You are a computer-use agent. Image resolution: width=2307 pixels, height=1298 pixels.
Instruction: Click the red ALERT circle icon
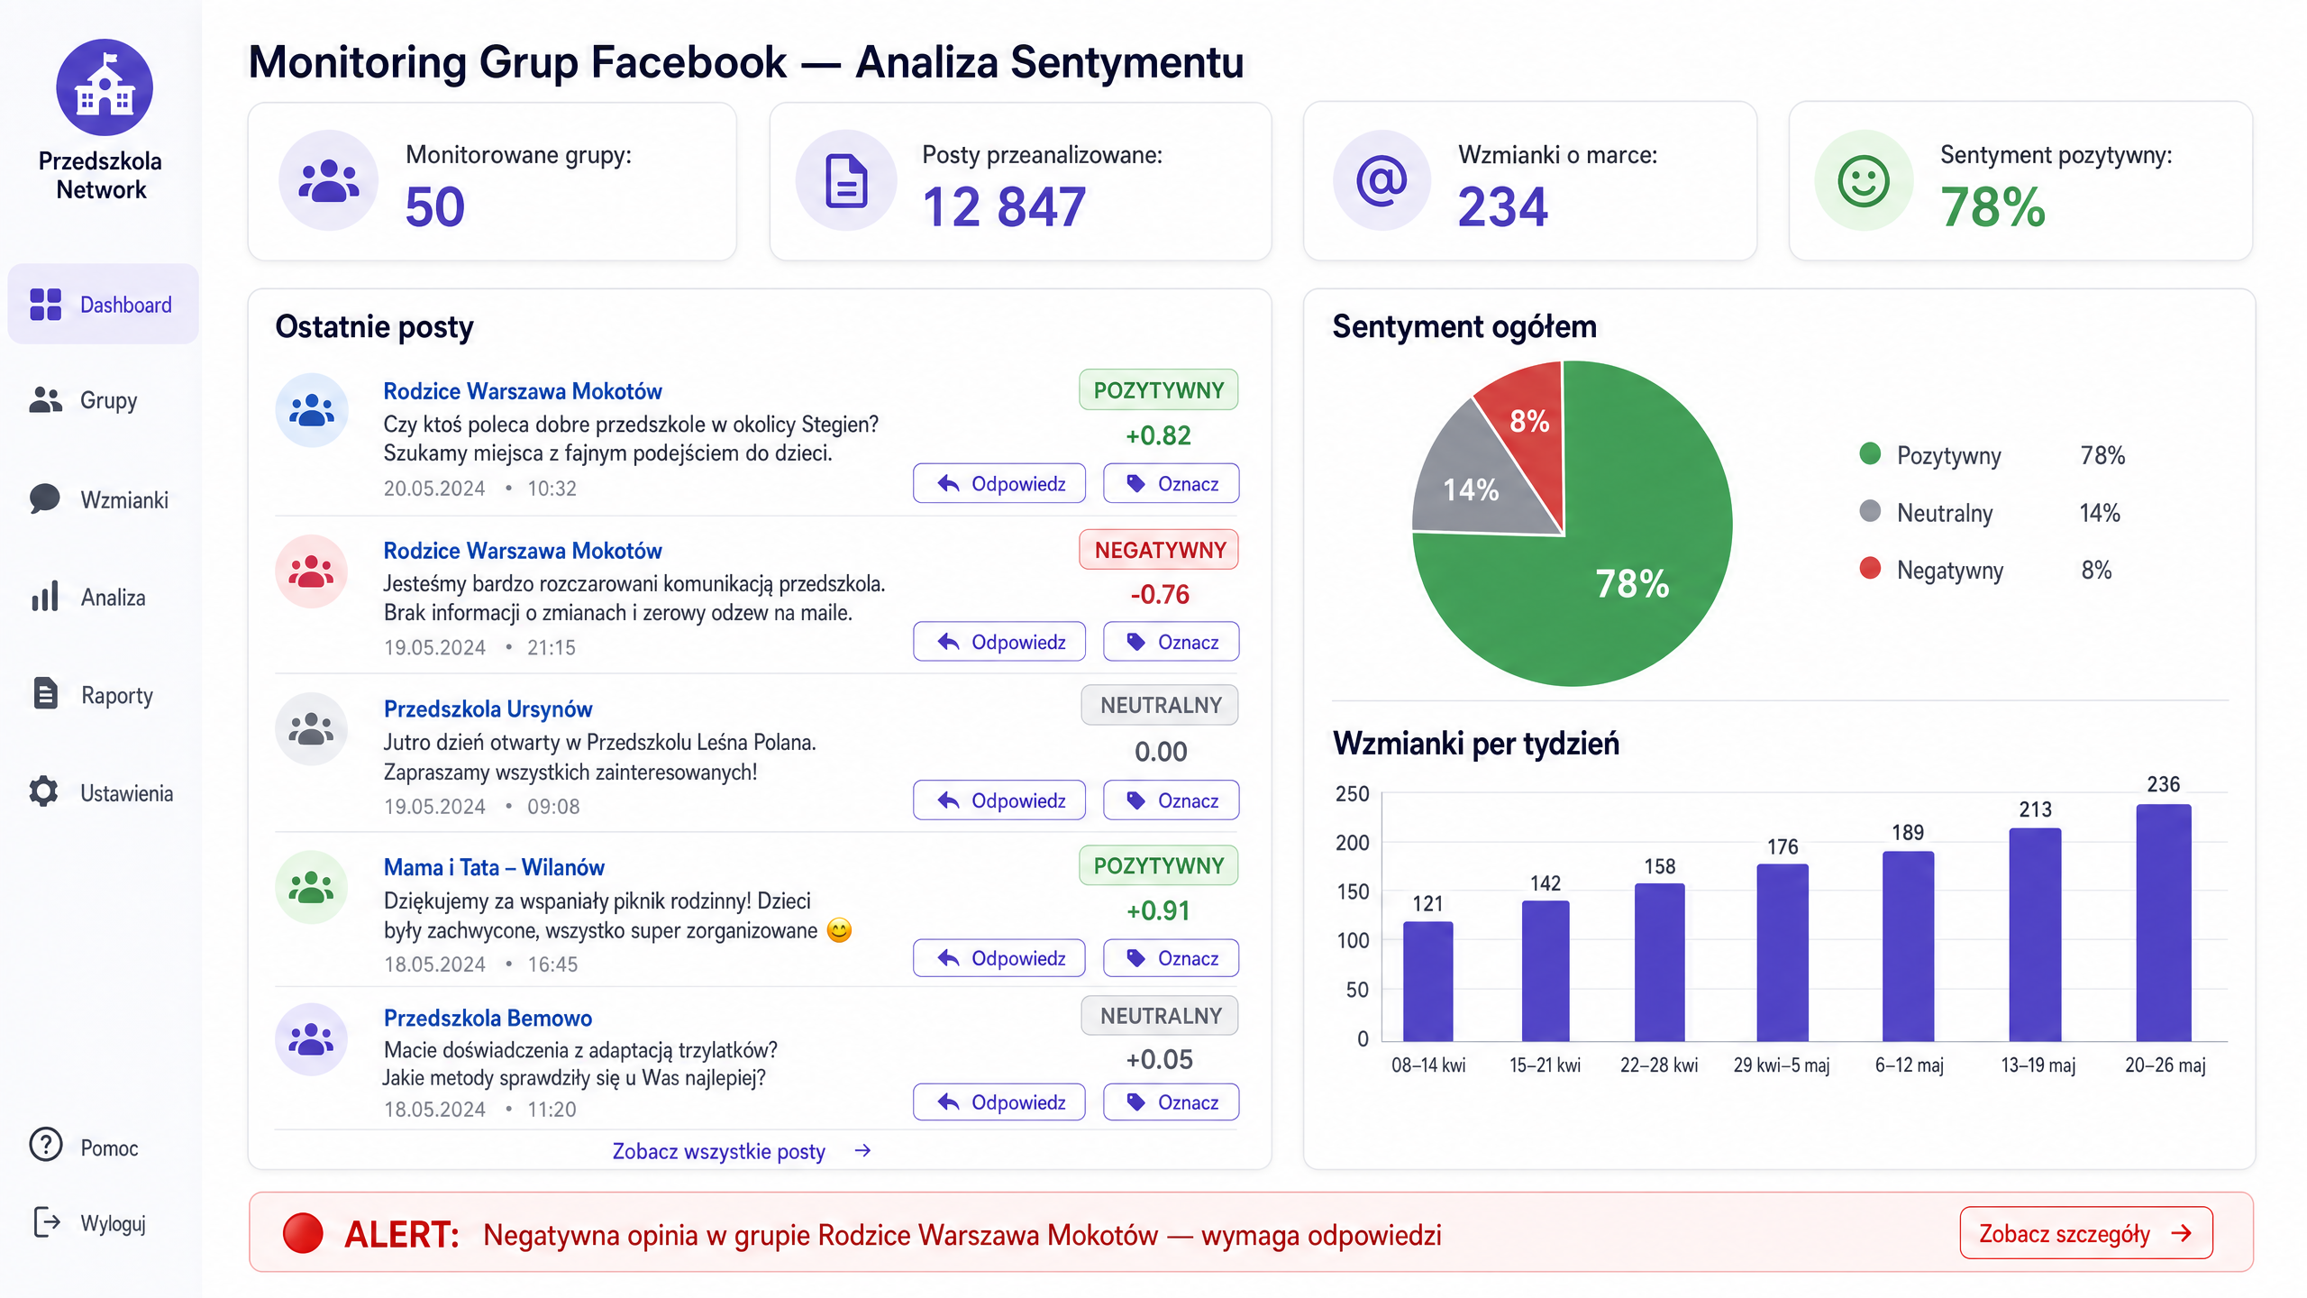(x=303, y=1233)
